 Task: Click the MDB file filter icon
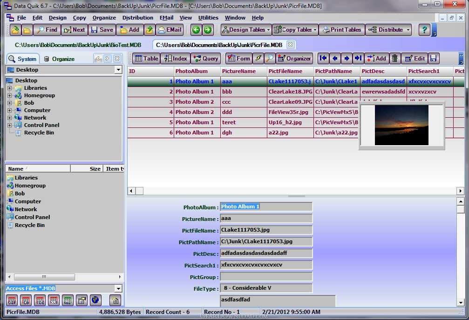40,300
